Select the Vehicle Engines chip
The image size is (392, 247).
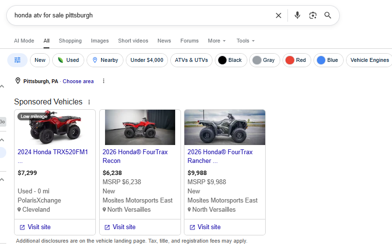[x=370, y=60]
